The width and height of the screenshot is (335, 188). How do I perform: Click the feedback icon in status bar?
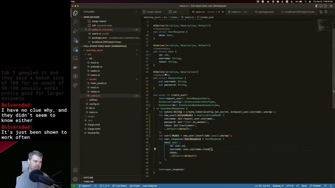click(x=325, y=186)
